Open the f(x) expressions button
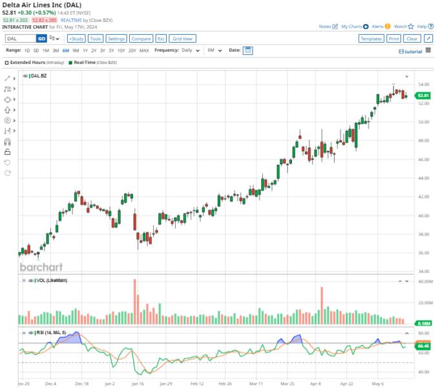438x388 pixels. tap(161, 39)
